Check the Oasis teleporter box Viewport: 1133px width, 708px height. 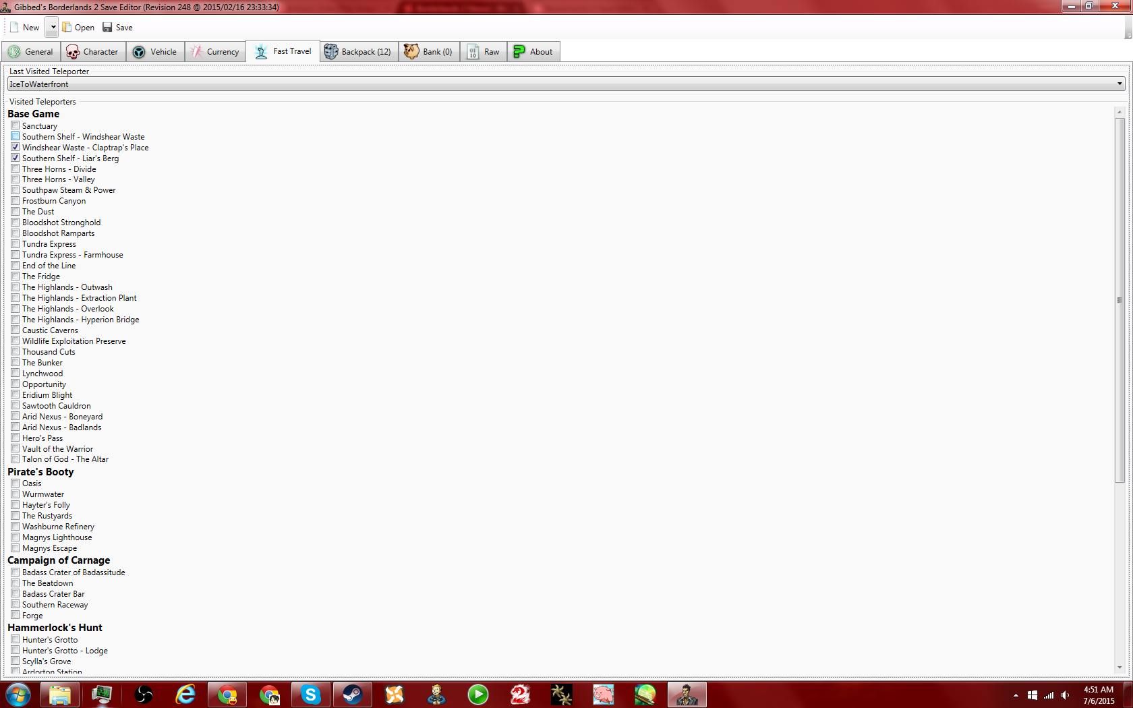[x=15, y=483]
